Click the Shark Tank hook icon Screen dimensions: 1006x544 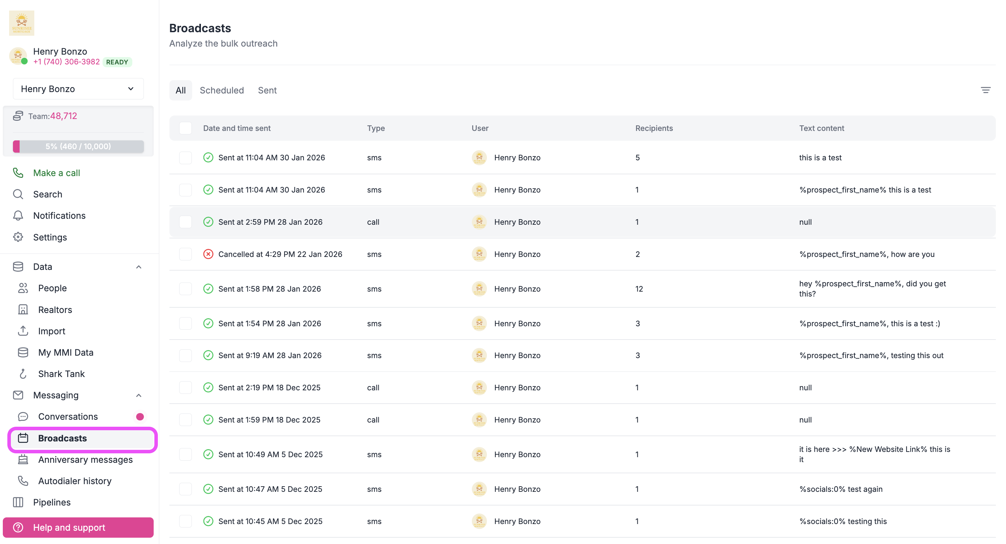(x=23, y=374)
